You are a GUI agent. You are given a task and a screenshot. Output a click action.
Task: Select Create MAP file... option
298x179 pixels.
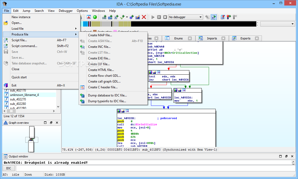point(113,35)
